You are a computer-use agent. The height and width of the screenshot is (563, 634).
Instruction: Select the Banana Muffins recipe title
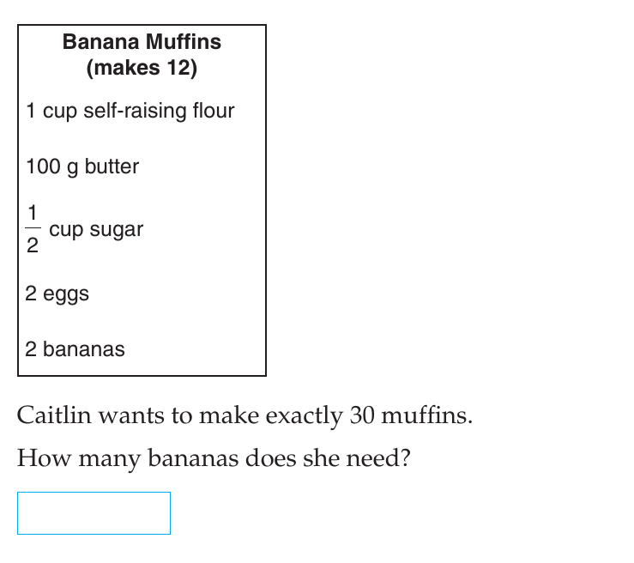point(142,42)
